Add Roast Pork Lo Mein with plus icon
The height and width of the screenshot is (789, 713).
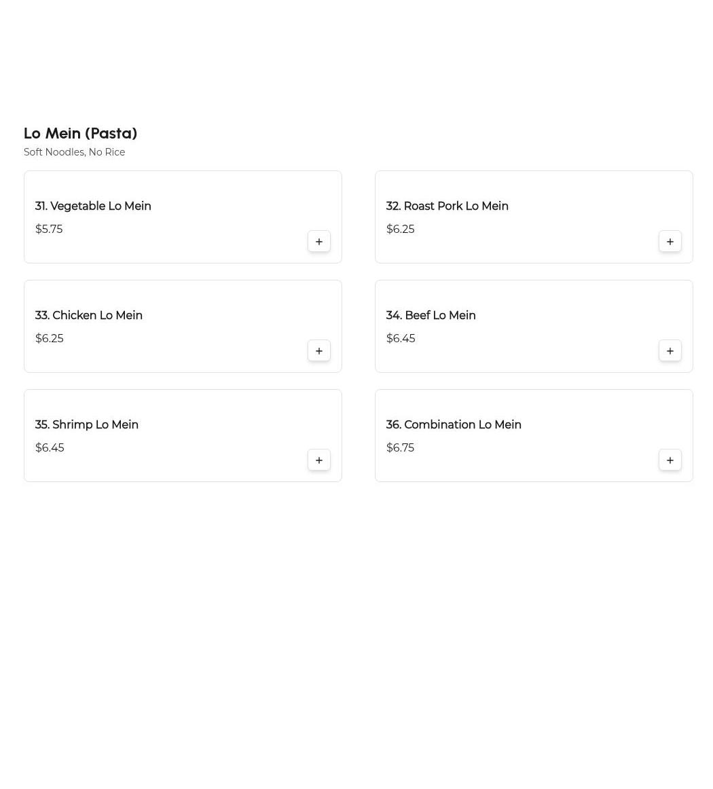pyautogui.click(x=670, y=242)
